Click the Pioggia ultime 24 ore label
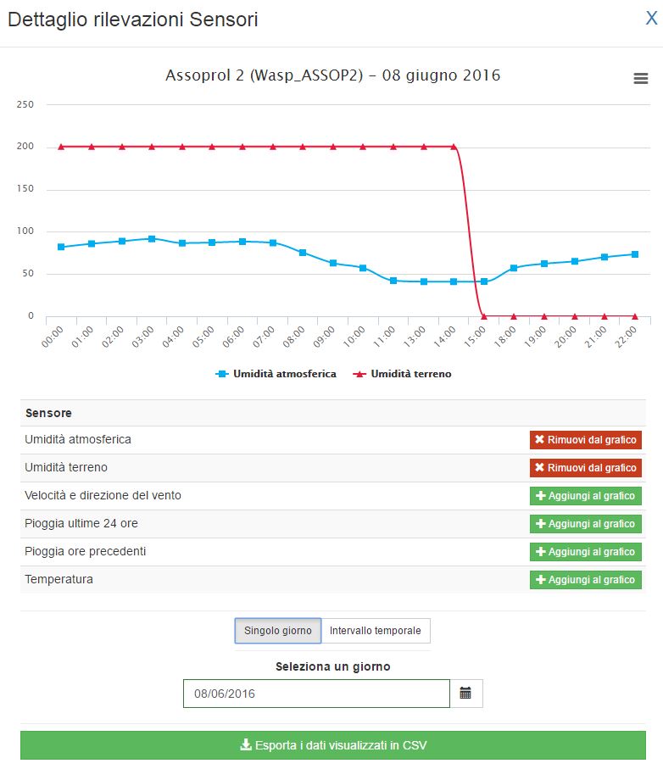 81,523
